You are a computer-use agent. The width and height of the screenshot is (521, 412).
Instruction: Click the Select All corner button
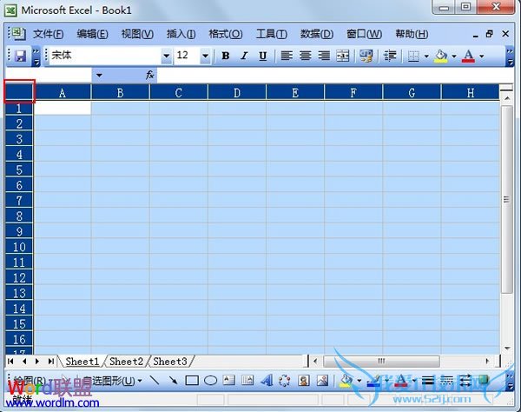19,92
